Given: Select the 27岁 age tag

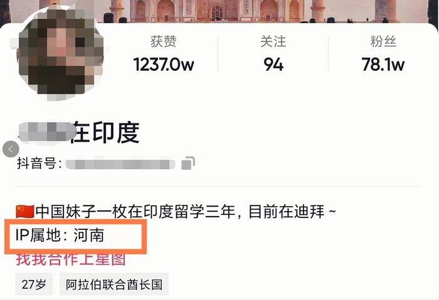Looking at the screenshot, I should [34, 284].
